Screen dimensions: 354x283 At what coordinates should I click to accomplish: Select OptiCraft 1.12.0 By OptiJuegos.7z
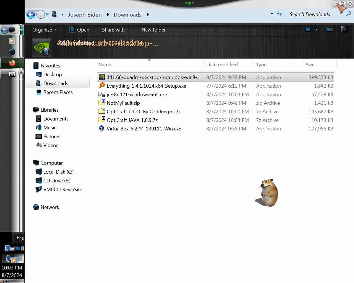[216, 111]
